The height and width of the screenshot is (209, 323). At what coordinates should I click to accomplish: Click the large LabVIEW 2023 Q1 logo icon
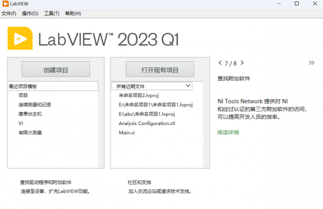pos(20,38)
